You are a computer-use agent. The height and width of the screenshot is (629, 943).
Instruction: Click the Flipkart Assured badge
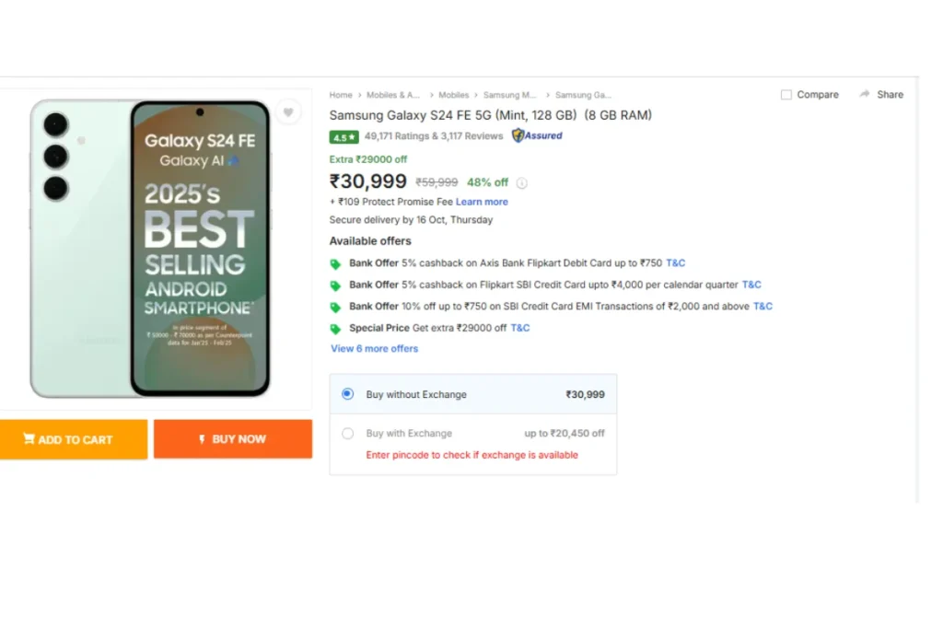point(537,135)
